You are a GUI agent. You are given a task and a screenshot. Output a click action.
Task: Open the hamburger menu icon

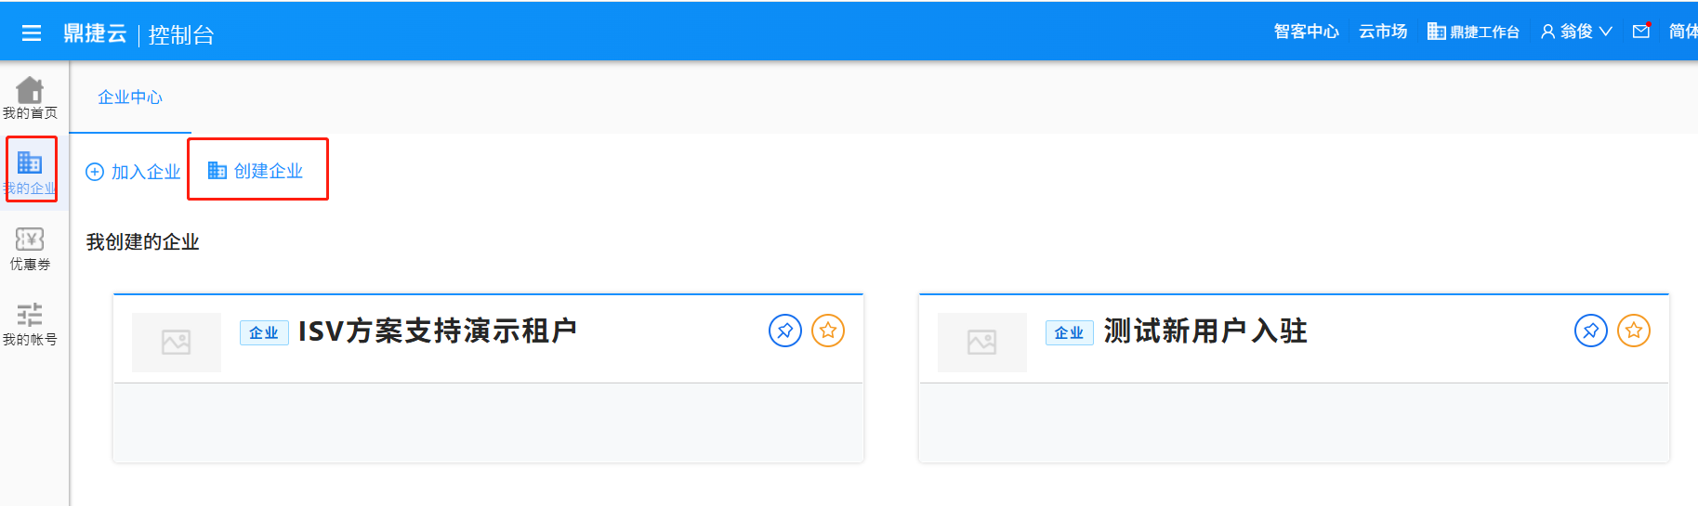[x=32, y=33]
